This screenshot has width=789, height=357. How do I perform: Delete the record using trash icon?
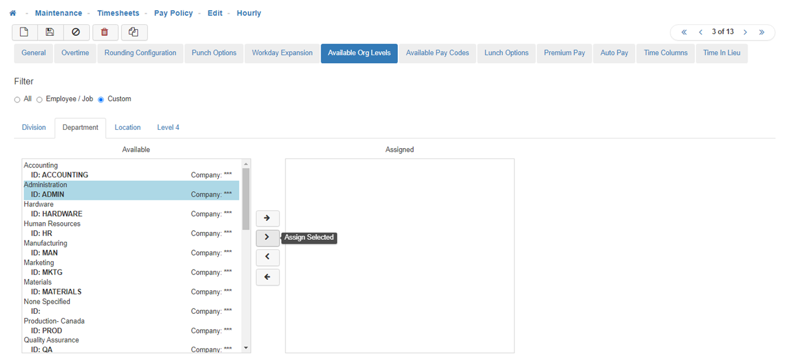(104, 32)
